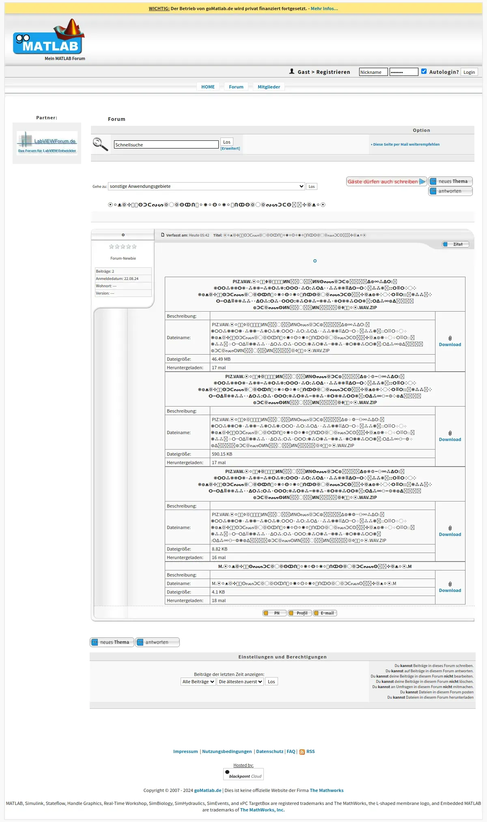Click the RSS feed icon
Viewport: 487px width, 822px height.
[302, 752]
